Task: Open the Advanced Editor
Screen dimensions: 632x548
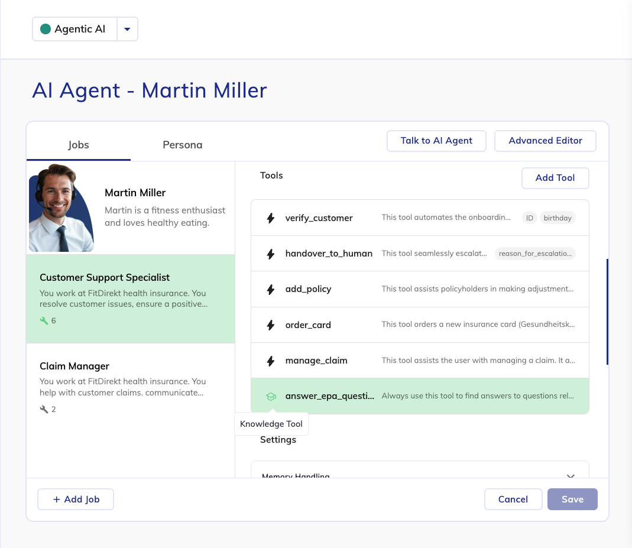Action: tap(545, 141)
